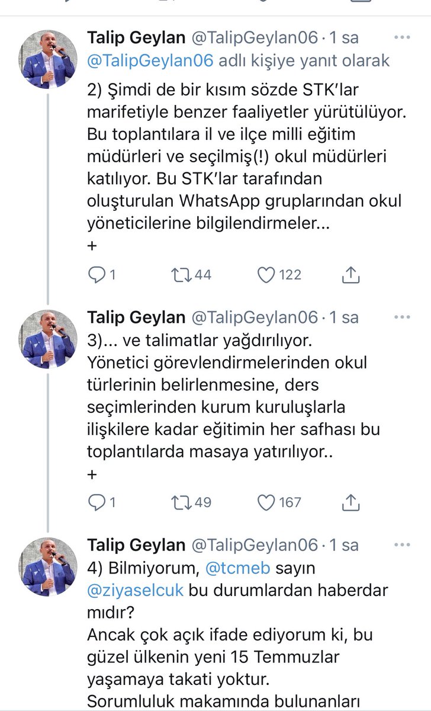Retweet the tweet with 44 retweets
Screen dimensions: 431x711
[179, 275]
